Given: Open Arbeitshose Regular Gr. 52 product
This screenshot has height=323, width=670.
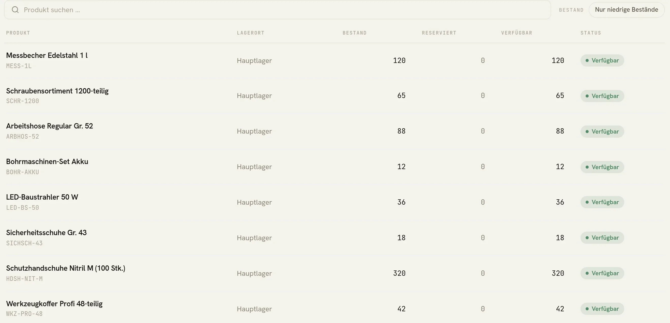Looking at the screenshot, I should [x=49, y=126].
